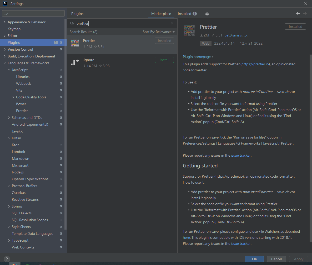This screenshot has width=312, height=265.
Task: Open Sort By: Relevance dropdown
Action: point(159,32)
